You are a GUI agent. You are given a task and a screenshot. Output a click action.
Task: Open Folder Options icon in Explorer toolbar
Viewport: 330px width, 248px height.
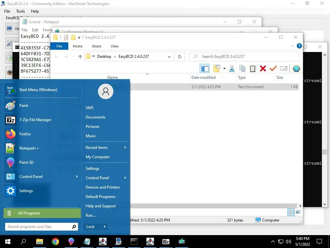pyautogui.click(x=217, y=68)
